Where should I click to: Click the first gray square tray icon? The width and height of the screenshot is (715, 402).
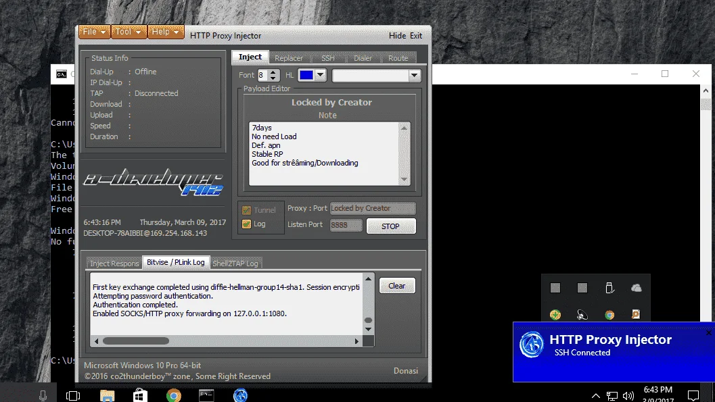tap(555, 288)
